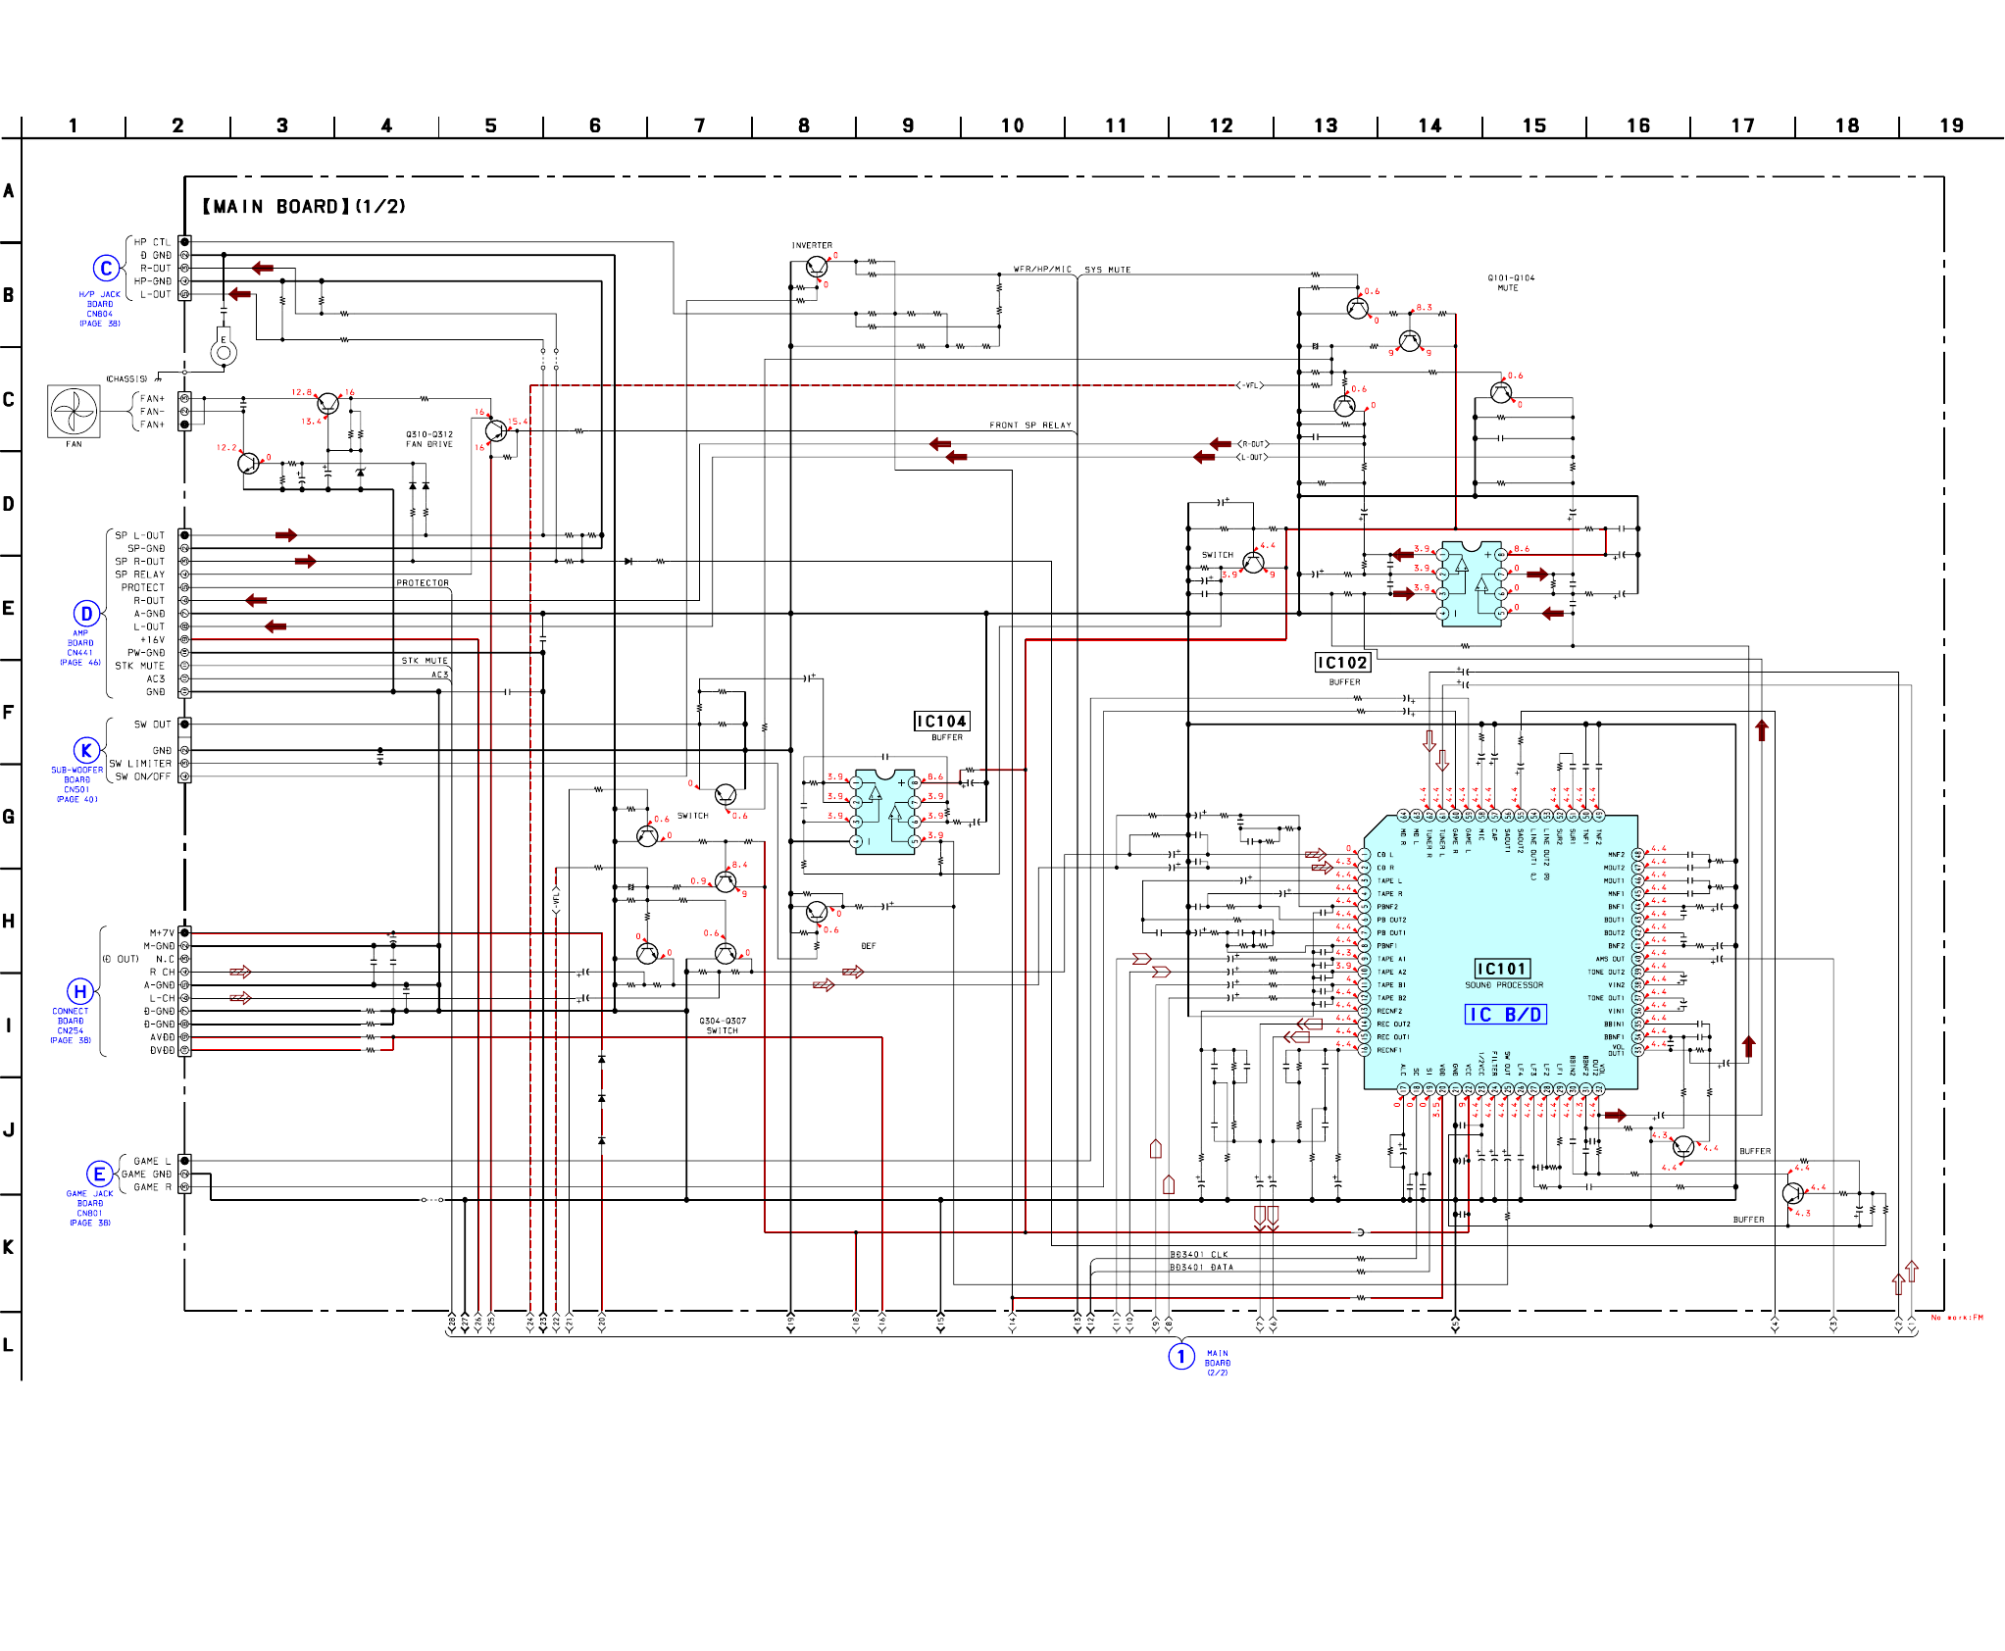Click the IC104 buffer label

(941, 722)
